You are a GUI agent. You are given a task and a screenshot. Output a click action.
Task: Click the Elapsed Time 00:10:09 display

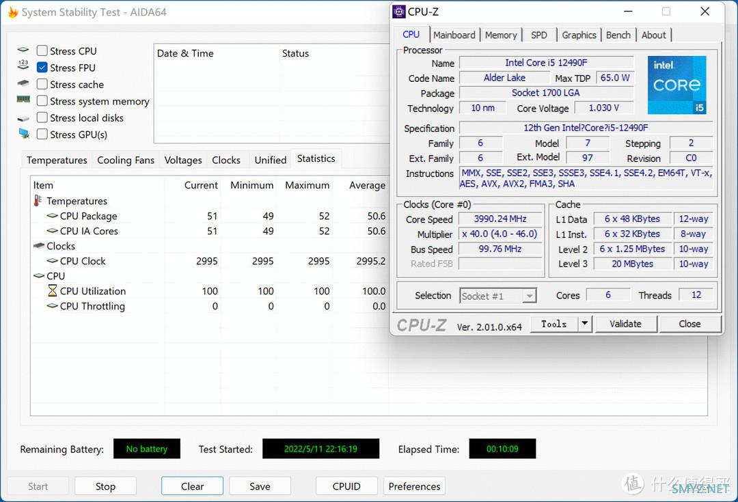coord(502,448)
